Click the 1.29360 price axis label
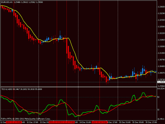Viewport: 165px width, 124px height. tap(161, 86)
